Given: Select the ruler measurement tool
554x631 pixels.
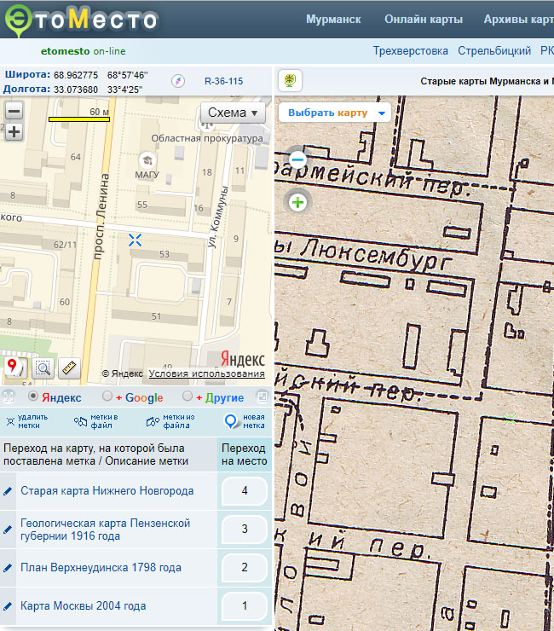Looking at the screenshot, I should pyautogui.click(x=69, y=368).
